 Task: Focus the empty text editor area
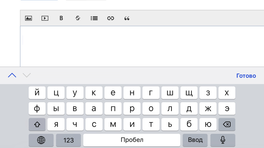coord(142,46)
